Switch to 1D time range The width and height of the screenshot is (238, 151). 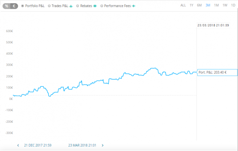click(x=233, y=5)
